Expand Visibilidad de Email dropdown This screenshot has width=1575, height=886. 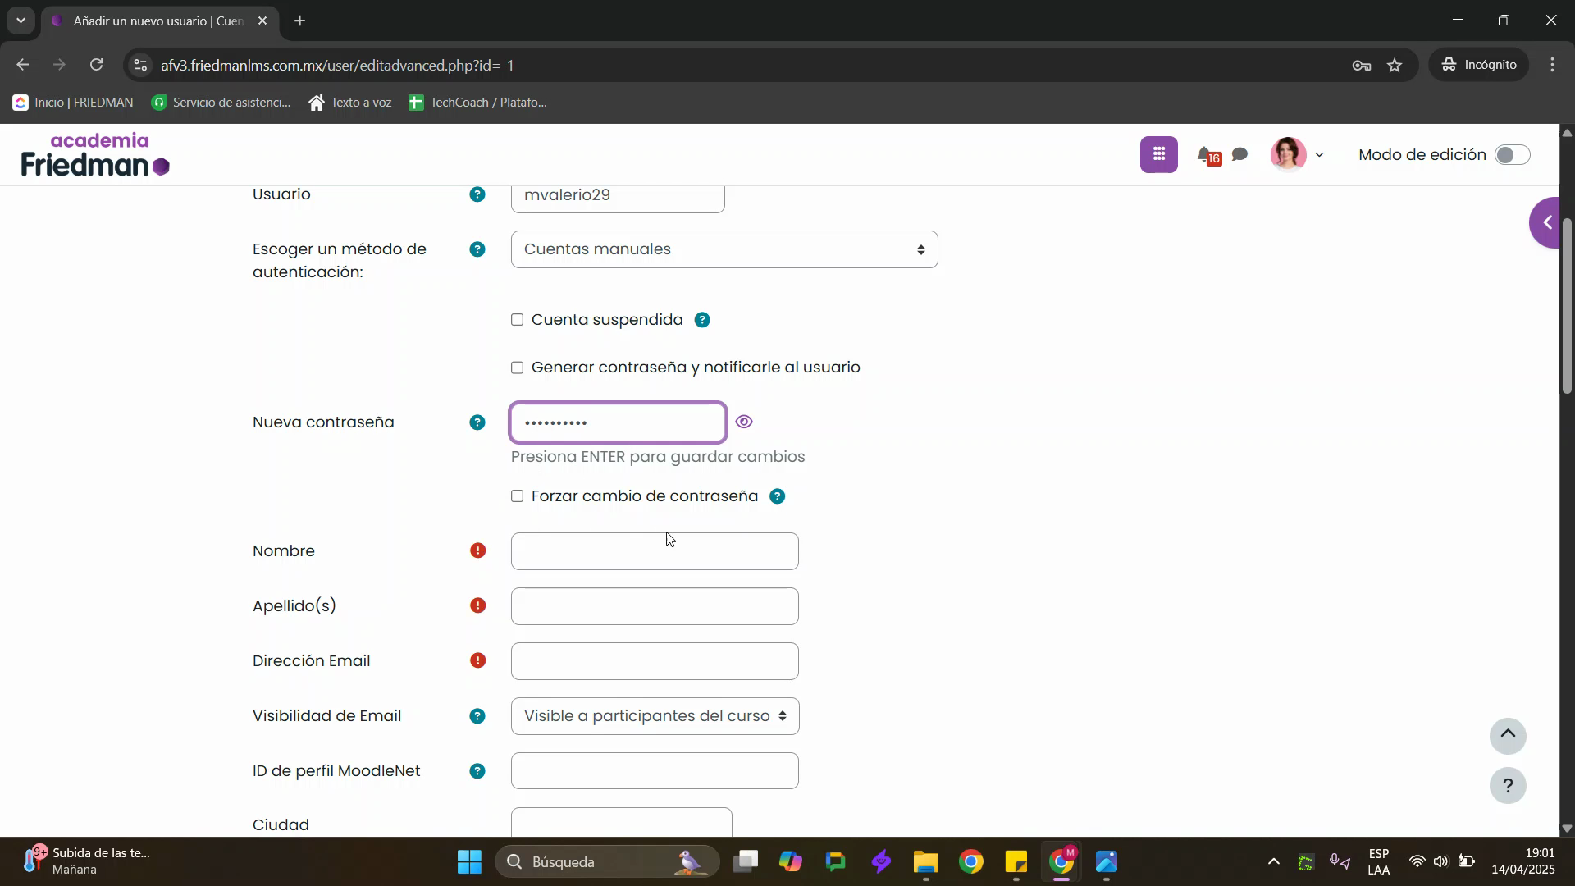[x=655, y=716]
